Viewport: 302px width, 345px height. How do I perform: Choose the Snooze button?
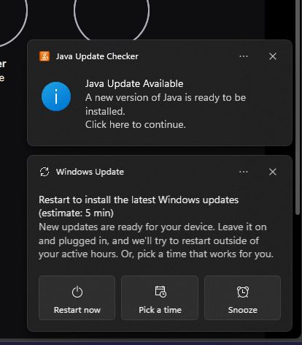[243, 297]
